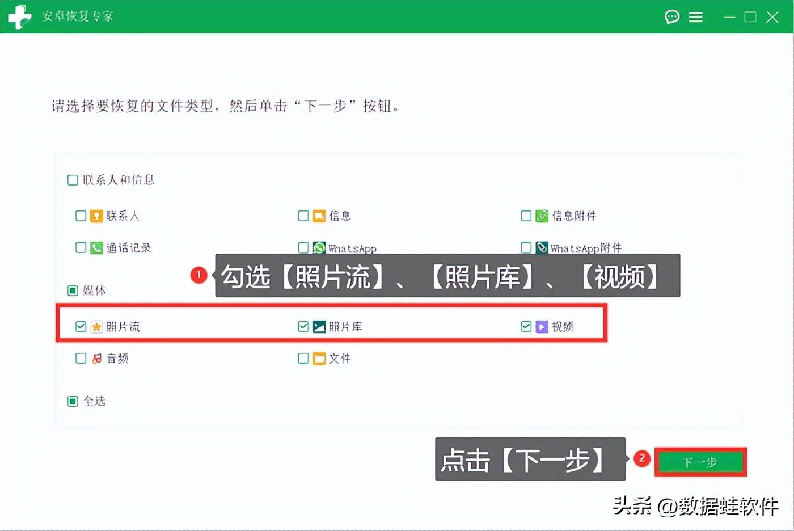
Task: Click the WhatsApp附件 attachment icon
Action: pyautogui.click(x=542, y=248)
